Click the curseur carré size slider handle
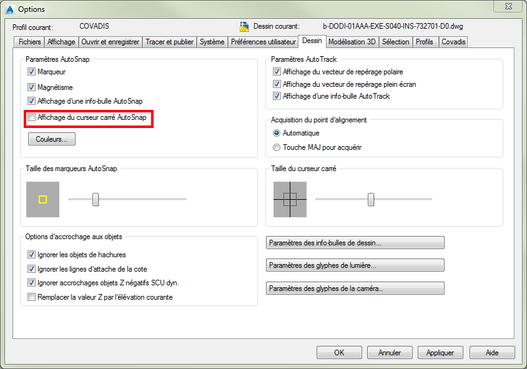The height and width of the screenshot is (369, 527). point(371,199)
